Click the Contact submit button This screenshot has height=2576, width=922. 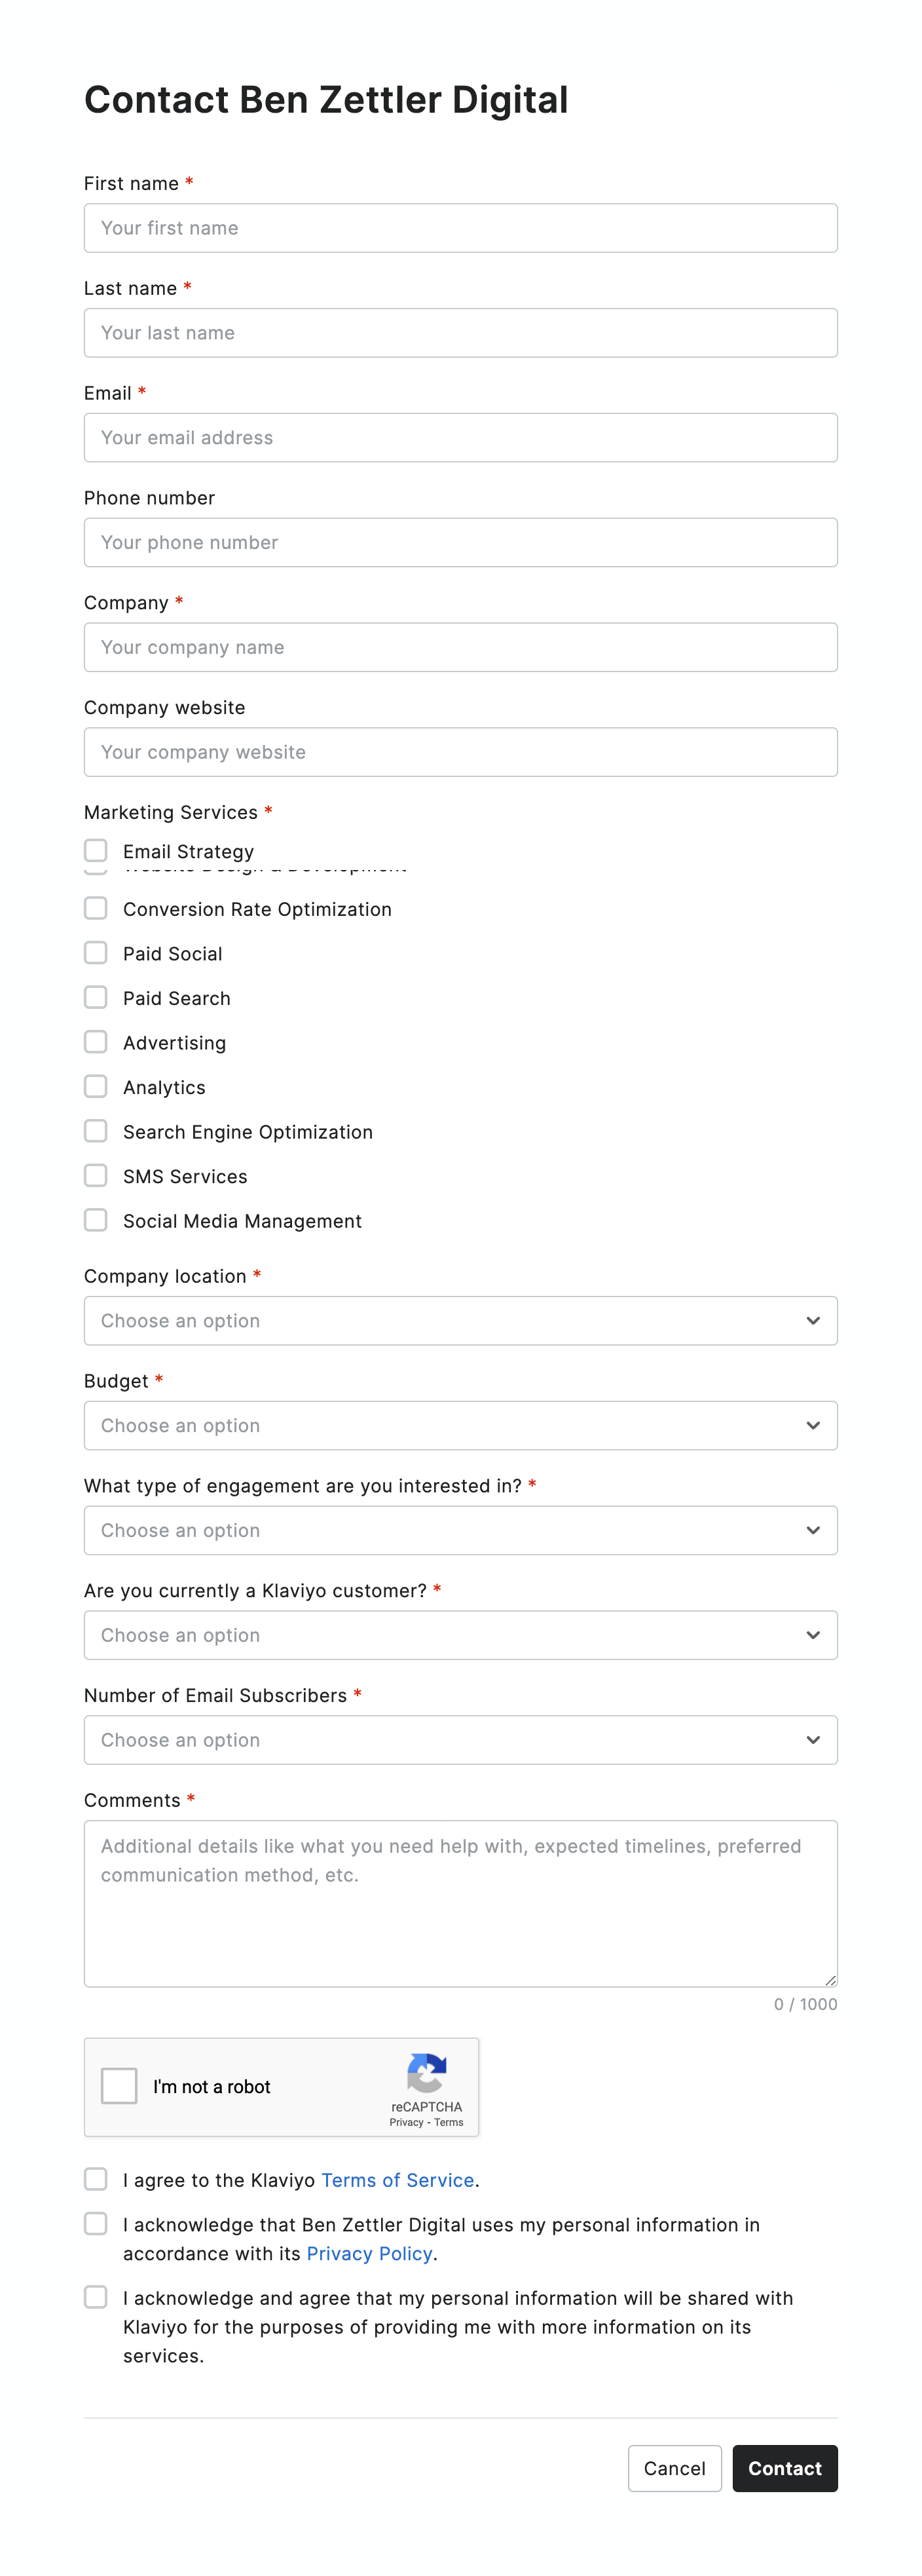[785, 2469]
